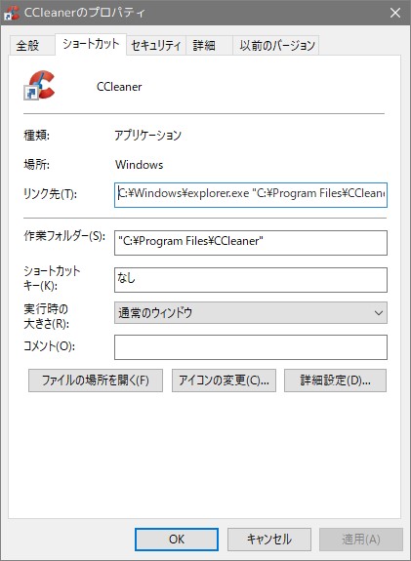Open 詳細設定 advanced settings
411x561 pixels.
point(335,381)
